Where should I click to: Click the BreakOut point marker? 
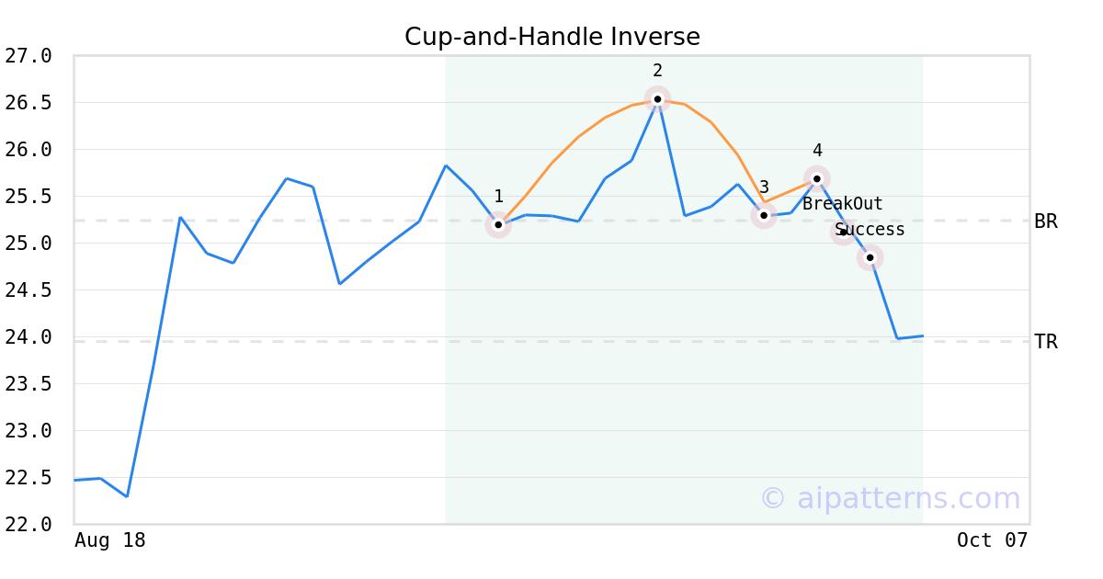pos(844,233)
